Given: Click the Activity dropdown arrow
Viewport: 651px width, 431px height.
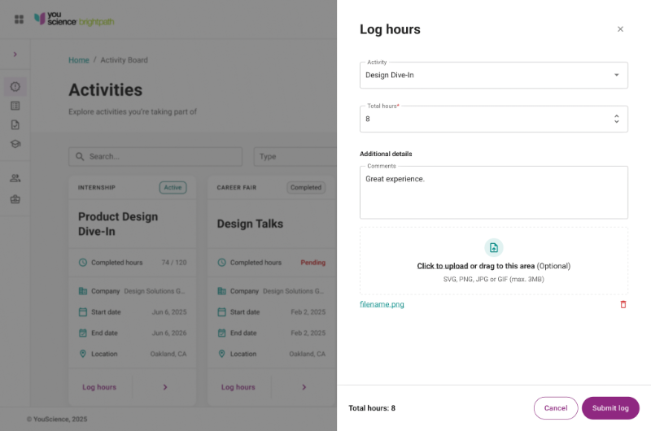Looking at the screenshot, I should coord(617,75).
